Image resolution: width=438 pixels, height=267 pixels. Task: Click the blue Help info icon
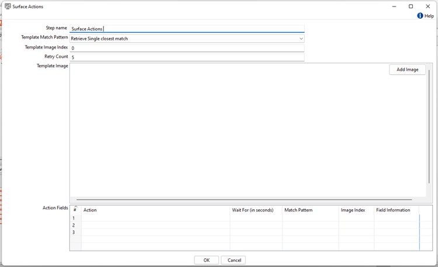coord(420,16)
